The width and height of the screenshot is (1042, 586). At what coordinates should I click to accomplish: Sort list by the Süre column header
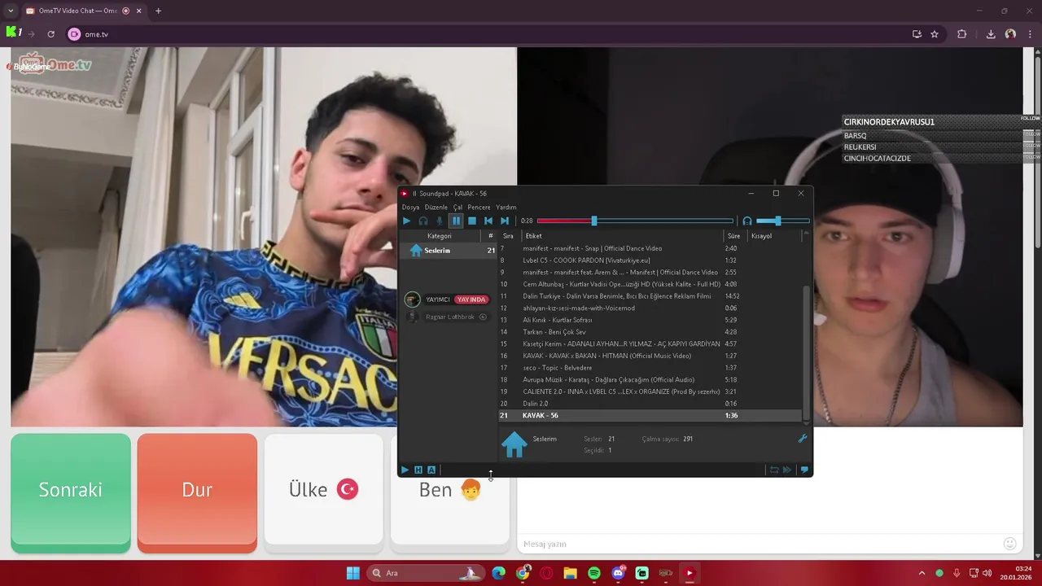pyautogui.click(x=733, y=236)
